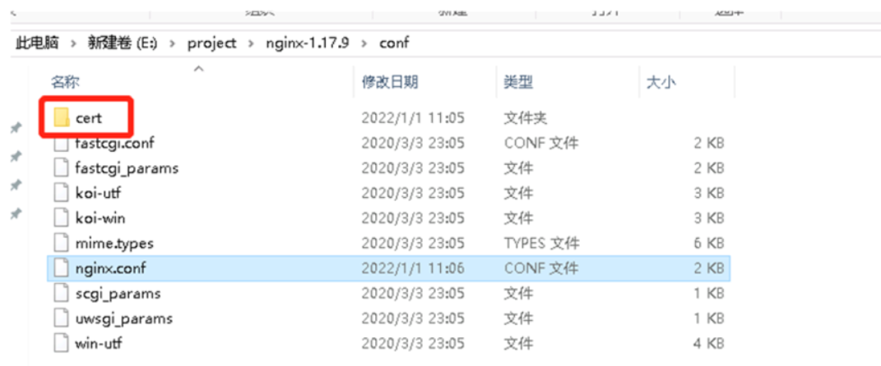This screenshot has height=366, width=881.
Task: Click conf in the address breadcrumb
Action: point(394,43)
